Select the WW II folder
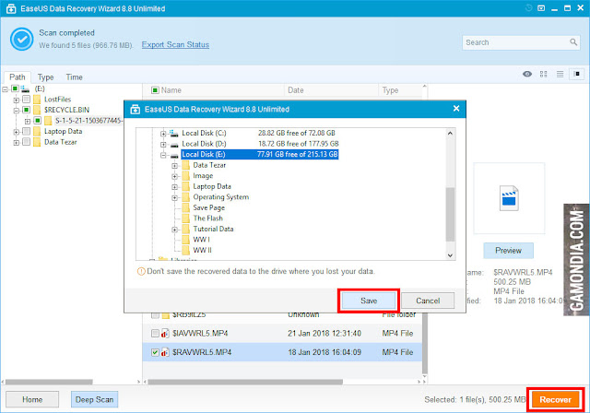The image size is (590, 413). tap(203, 250)
